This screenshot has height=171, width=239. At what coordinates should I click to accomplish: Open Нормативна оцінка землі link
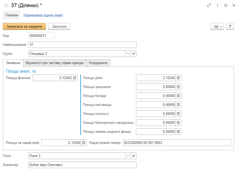[43, 15]
